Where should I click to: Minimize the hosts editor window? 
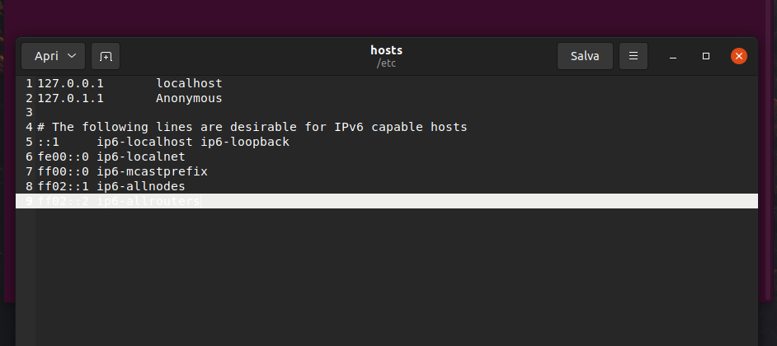tap(674, 57)
